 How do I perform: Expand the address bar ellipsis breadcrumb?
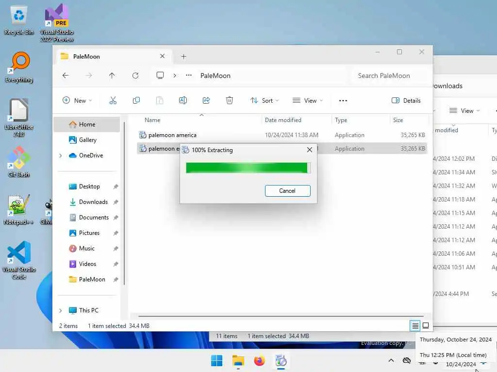pos(189,75)
